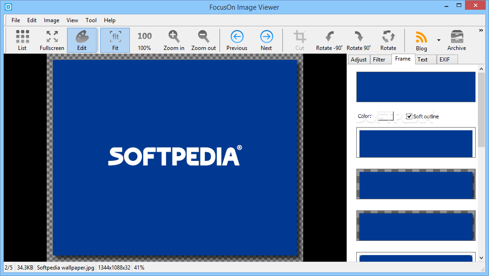This screenshot has height=276, width=489.
Task: Click the frame panel scroll down arrow
Action: [481, 258]
